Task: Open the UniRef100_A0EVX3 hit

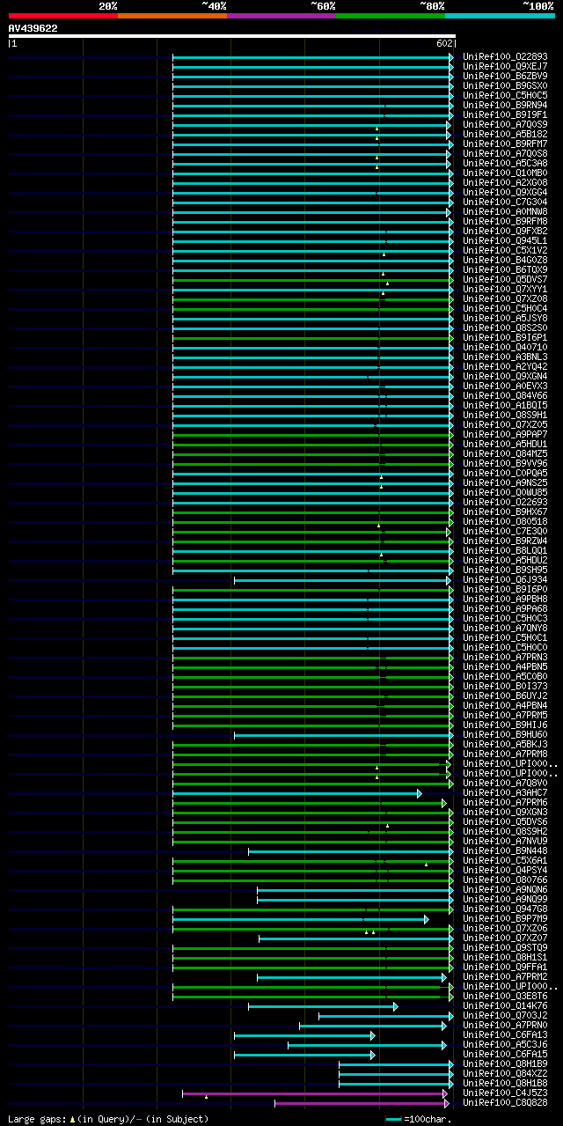Action: pos(505,386)
